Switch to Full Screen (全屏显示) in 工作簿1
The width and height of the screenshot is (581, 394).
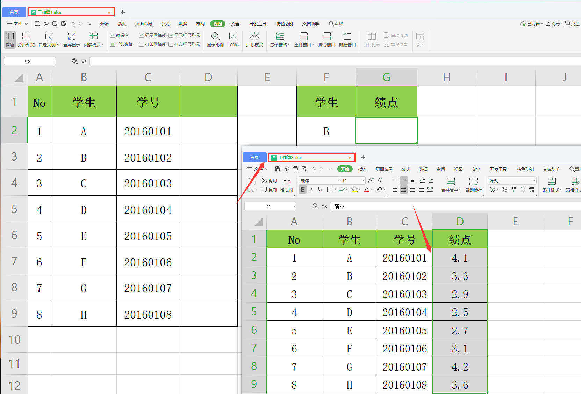pos(72,39)
